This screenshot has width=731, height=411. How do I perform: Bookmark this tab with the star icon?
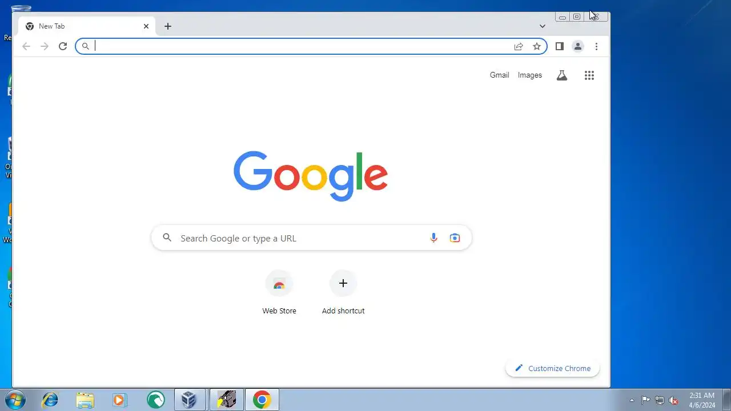click(537, 46)
